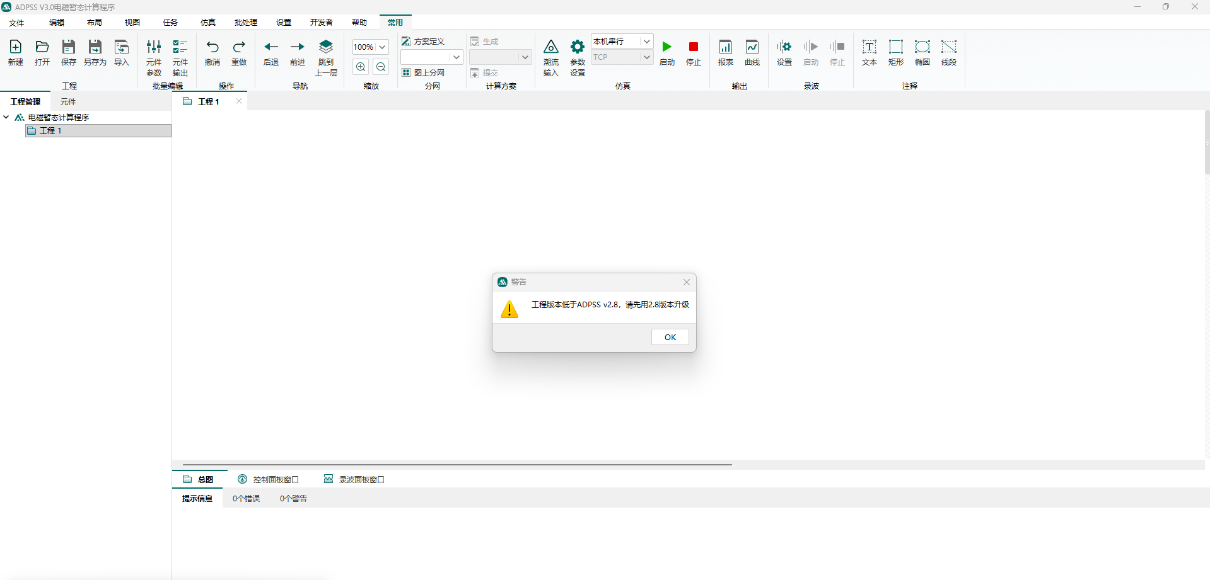Open 潮流输入 power flow input

pos(550,47)
